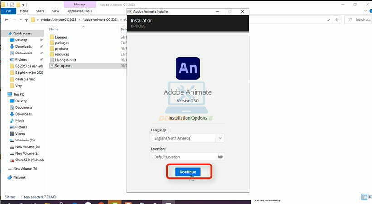Select Downloads under Quick access
The width and height of the screenshot is (372, 204).
click(23, 46)
